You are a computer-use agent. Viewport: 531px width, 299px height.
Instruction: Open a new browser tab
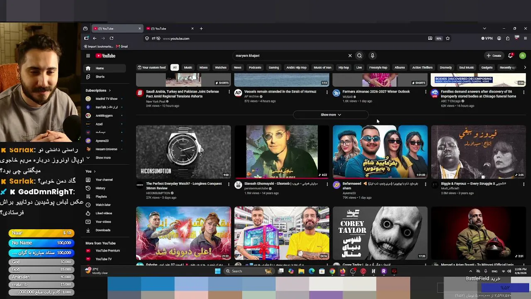pyautogui.click(x=201, y=29)
